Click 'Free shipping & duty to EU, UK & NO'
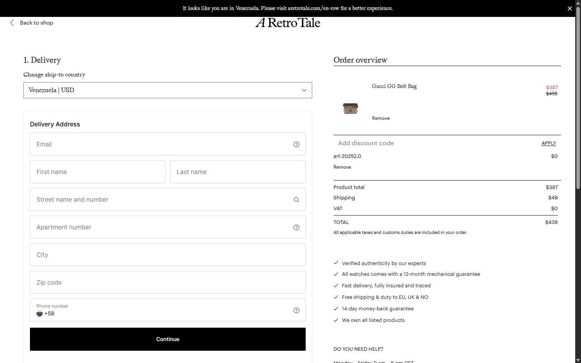The width and height of the screenshot is (581, 363). point(385,297)
